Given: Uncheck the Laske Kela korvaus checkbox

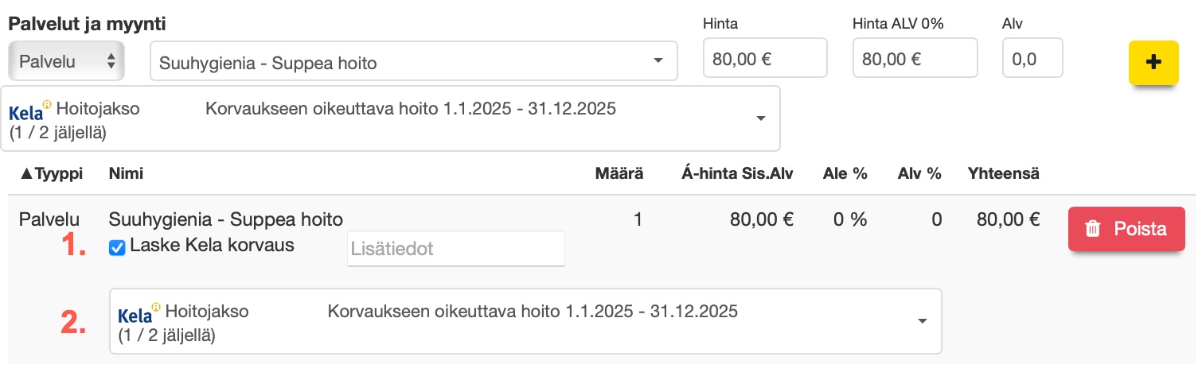Looking at the screenshot, I should click(x=117, y=248).
